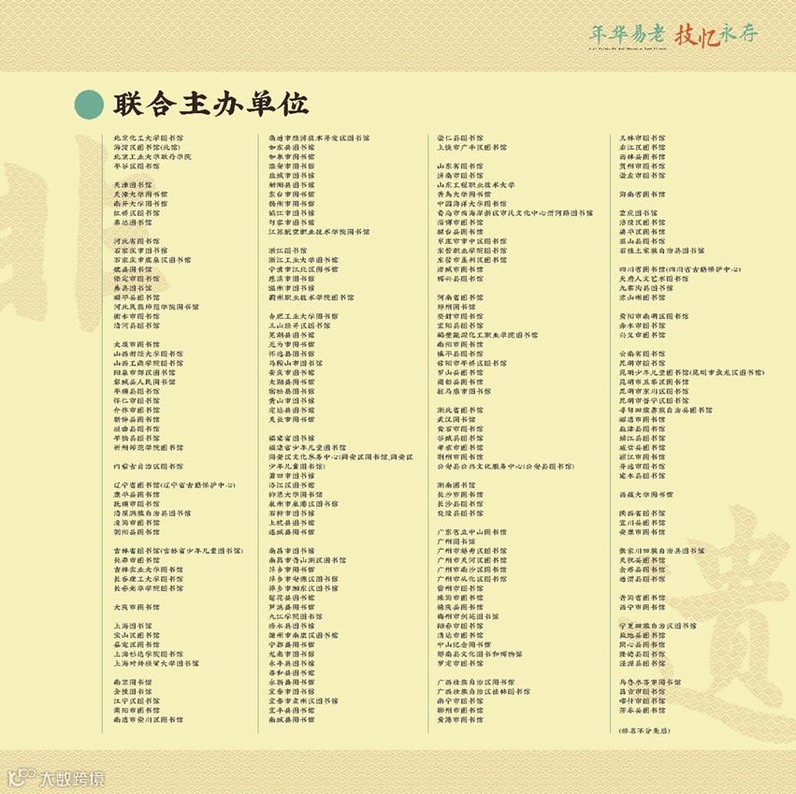Select the entry 衡水市图书馆

coord(137,316)
